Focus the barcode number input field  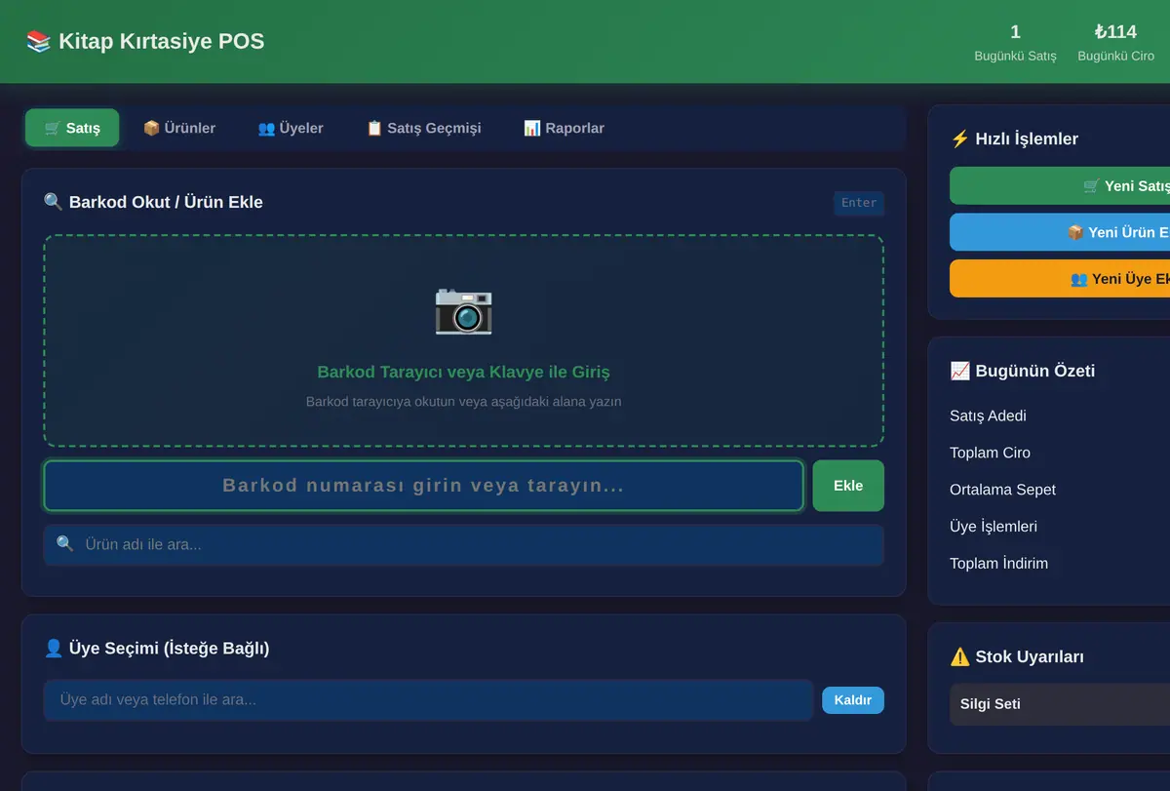point(423,486)
